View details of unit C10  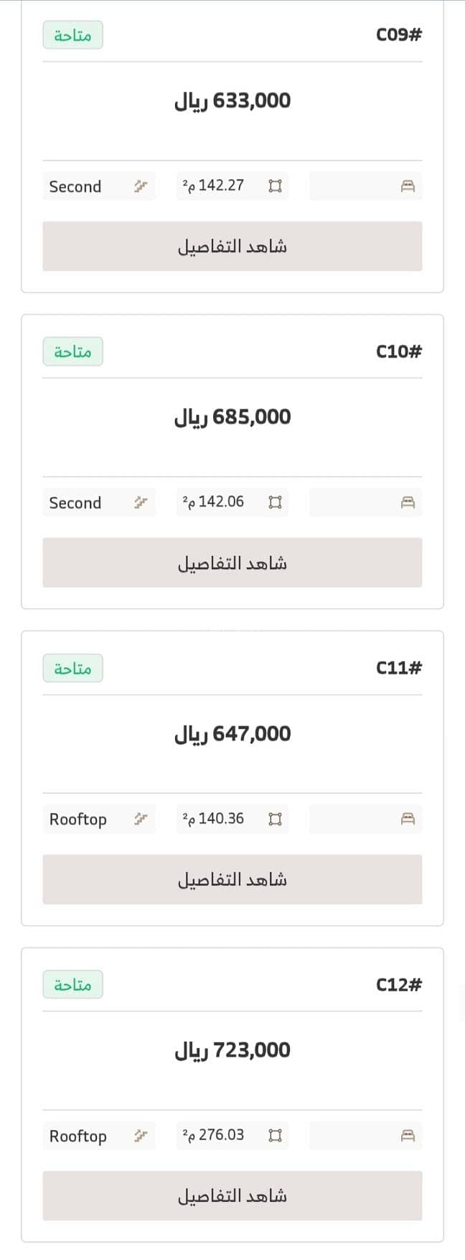click(x=232, y=563)
